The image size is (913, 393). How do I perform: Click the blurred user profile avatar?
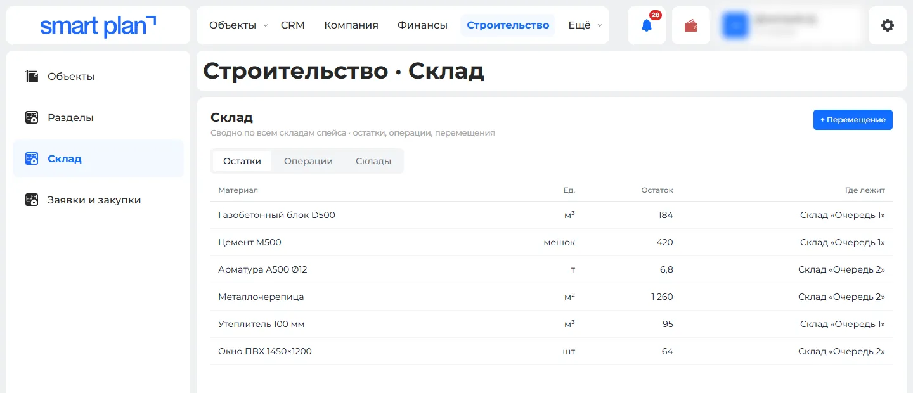[x=735, y=25]
